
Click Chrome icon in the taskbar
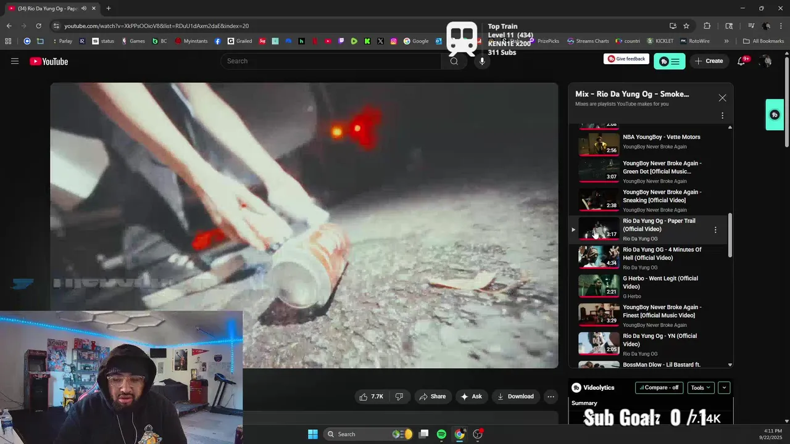(x=460, y=434)
